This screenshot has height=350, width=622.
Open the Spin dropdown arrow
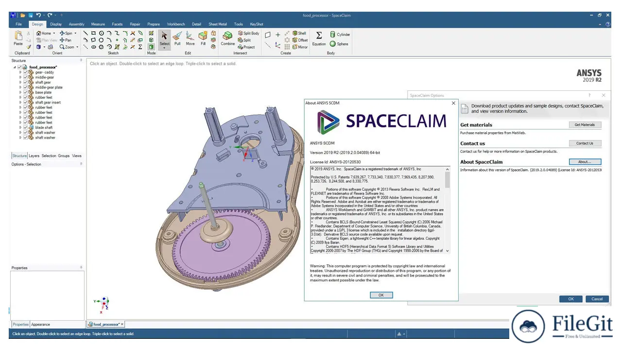75,34
